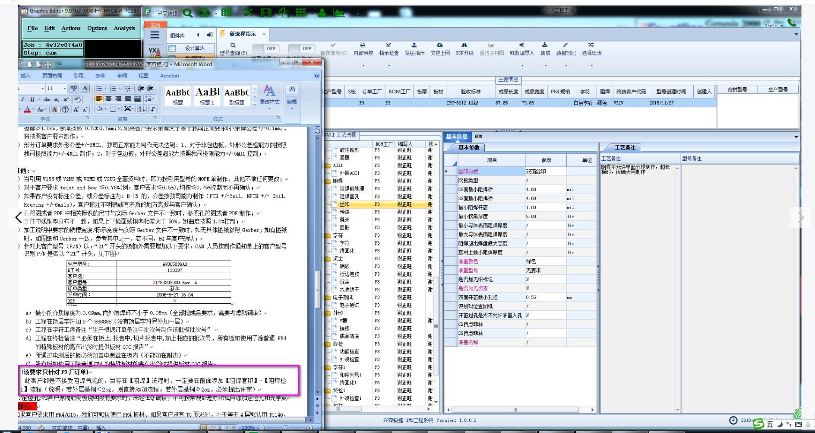The image size is (815, 433).
Task: Click the 组件库 pin icon
Action: (210, 35)
